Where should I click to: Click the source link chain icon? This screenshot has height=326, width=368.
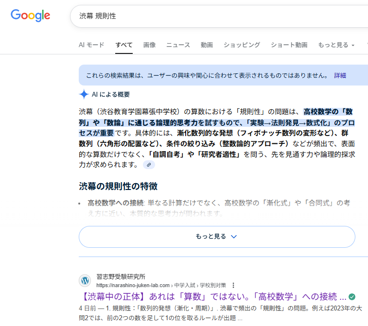coord(149,165)
